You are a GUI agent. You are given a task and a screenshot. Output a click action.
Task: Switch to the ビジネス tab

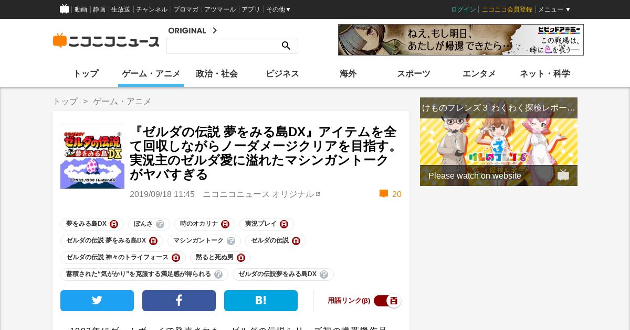point(282,74)
